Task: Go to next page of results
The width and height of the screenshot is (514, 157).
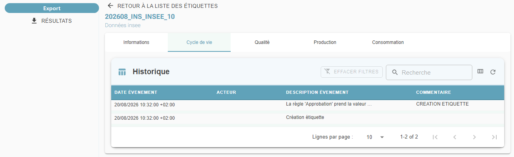Action: [x=474, y=137]
